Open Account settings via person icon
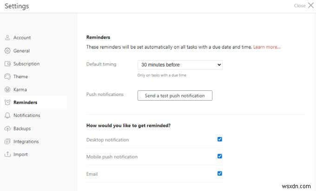This screenshot has height=191, width=316. coord(7,38)
